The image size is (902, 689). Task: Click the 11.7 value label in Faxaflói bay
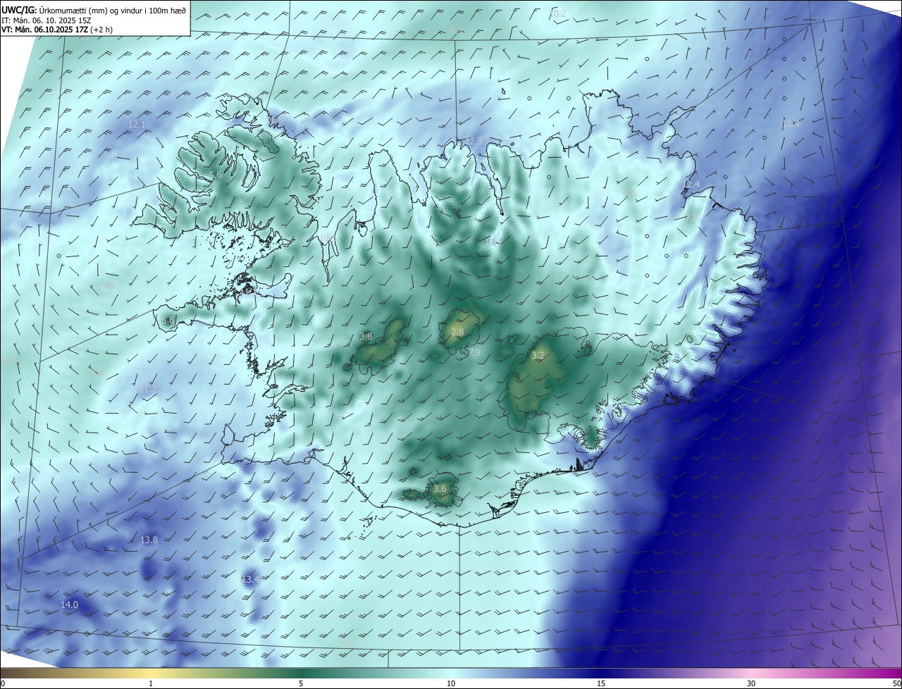[x=148, y=390]
